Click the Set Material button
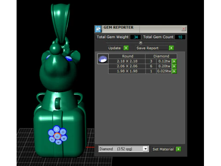Viewport: 221px width, 166px height. click(163, 149)
